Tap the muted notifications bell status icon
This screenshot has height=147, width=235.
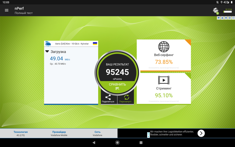[218, 2]
